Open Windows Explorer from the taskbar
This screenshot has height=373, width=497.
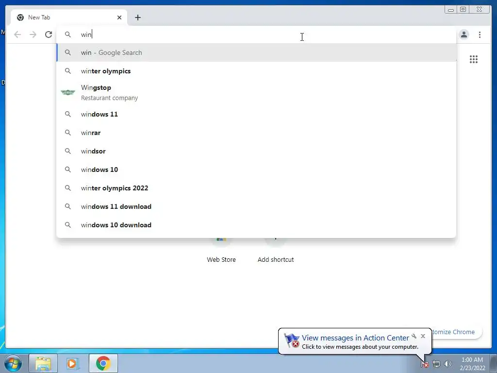click(x=43, y=363)
